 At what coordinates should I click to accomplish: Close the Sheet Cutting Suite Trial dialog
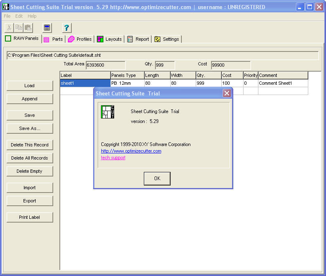[227, 93]
